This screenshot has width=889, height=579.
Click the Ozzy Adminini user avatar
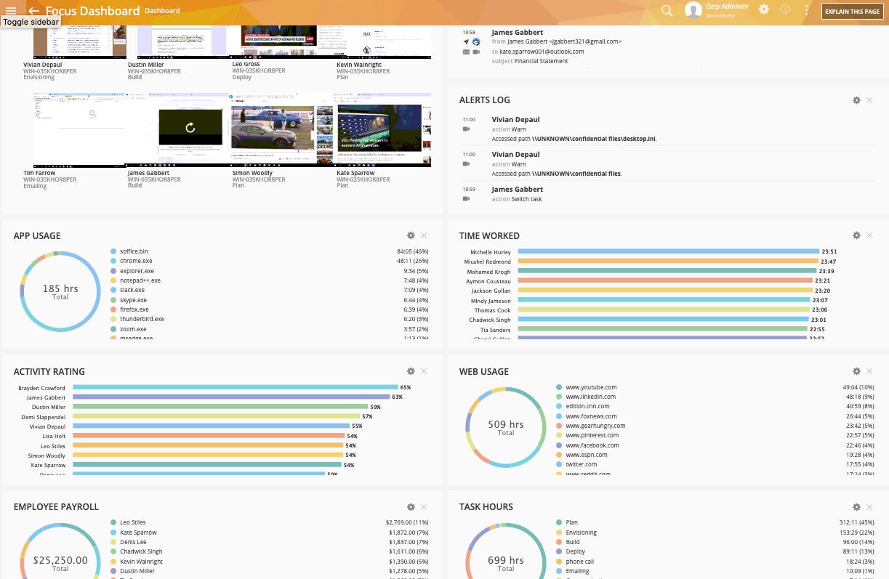(x=693, y=10)
